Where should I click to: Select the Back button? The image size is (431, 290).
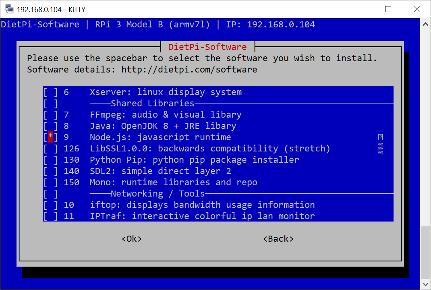coord(278,238)
